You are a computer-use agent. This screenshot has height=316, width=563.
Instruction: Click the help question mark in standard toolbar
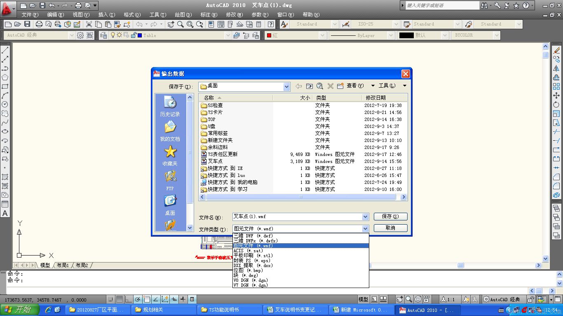coord(271,24)
